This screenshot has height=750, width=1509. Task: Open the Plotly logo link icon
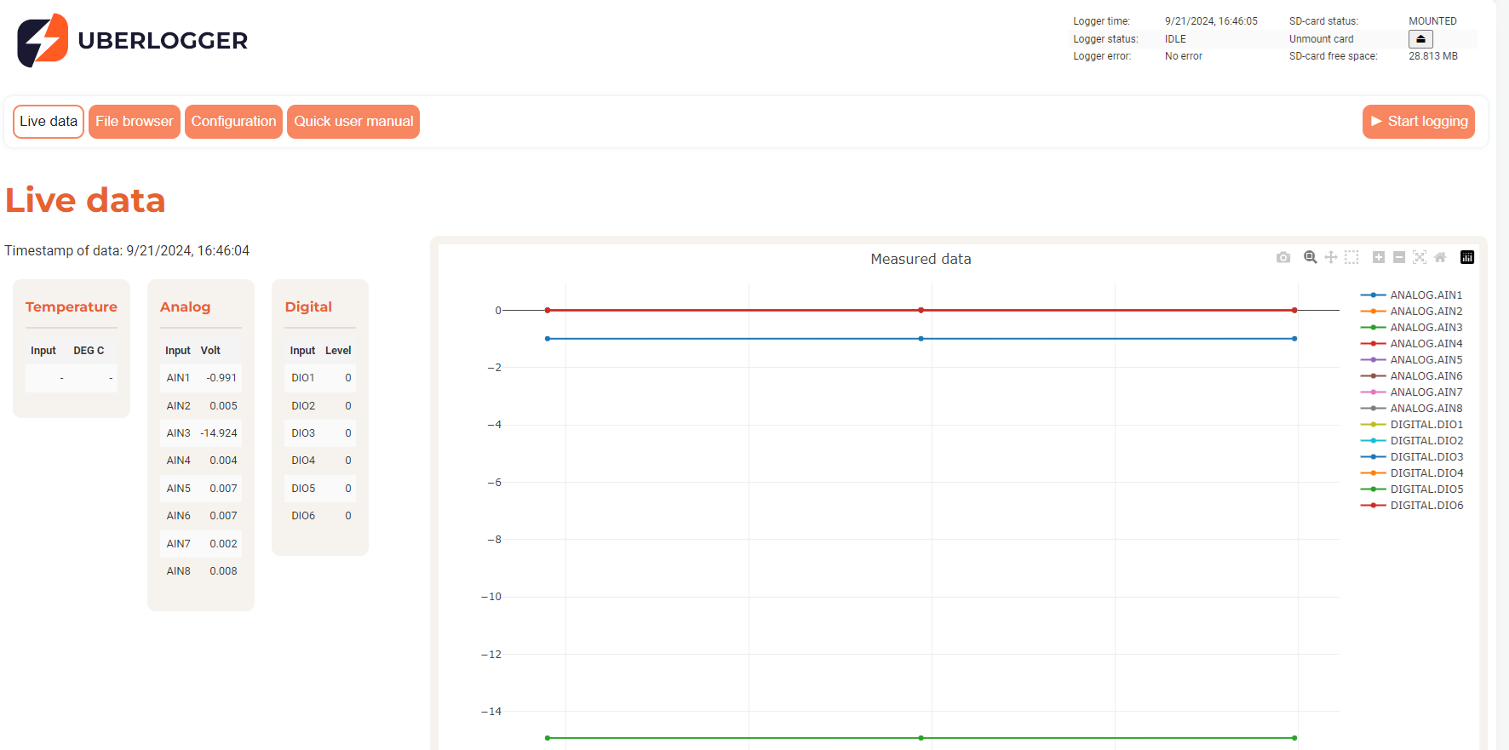click(1467, 257)
